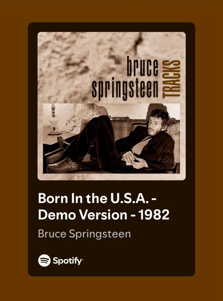Click the buckled boot in the photo
The image size is (223, 301).
[63, 165]
